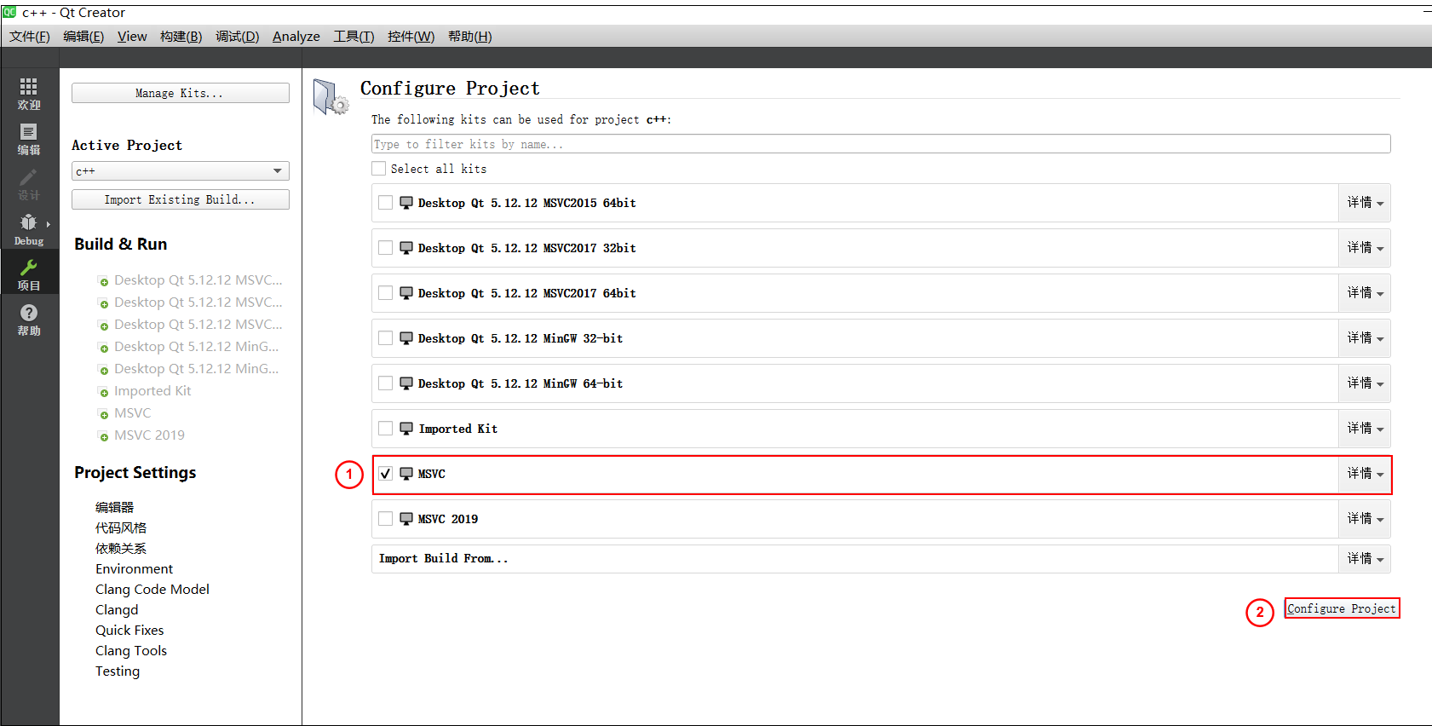
Task: Focus the filter kits by name field
Action: pos(881,144)
